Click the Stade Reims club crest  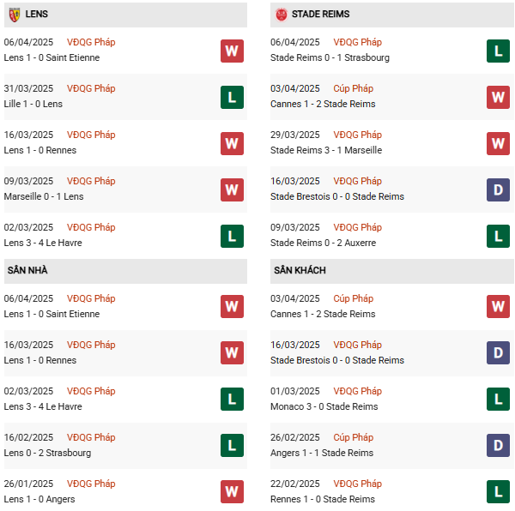[281, 15]
